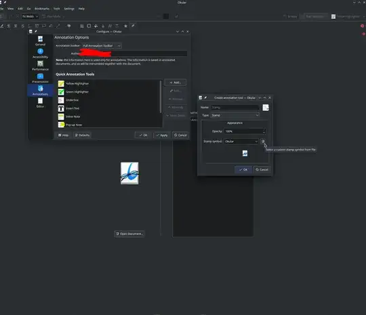366x315 pixels.
Task: Click select custom stamp symbol from file
Action: pos(263,141)
